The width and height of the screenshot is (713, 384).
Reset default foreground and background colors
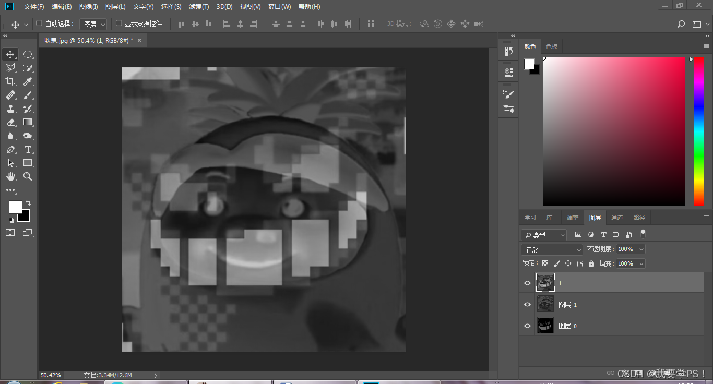(11, 220)
